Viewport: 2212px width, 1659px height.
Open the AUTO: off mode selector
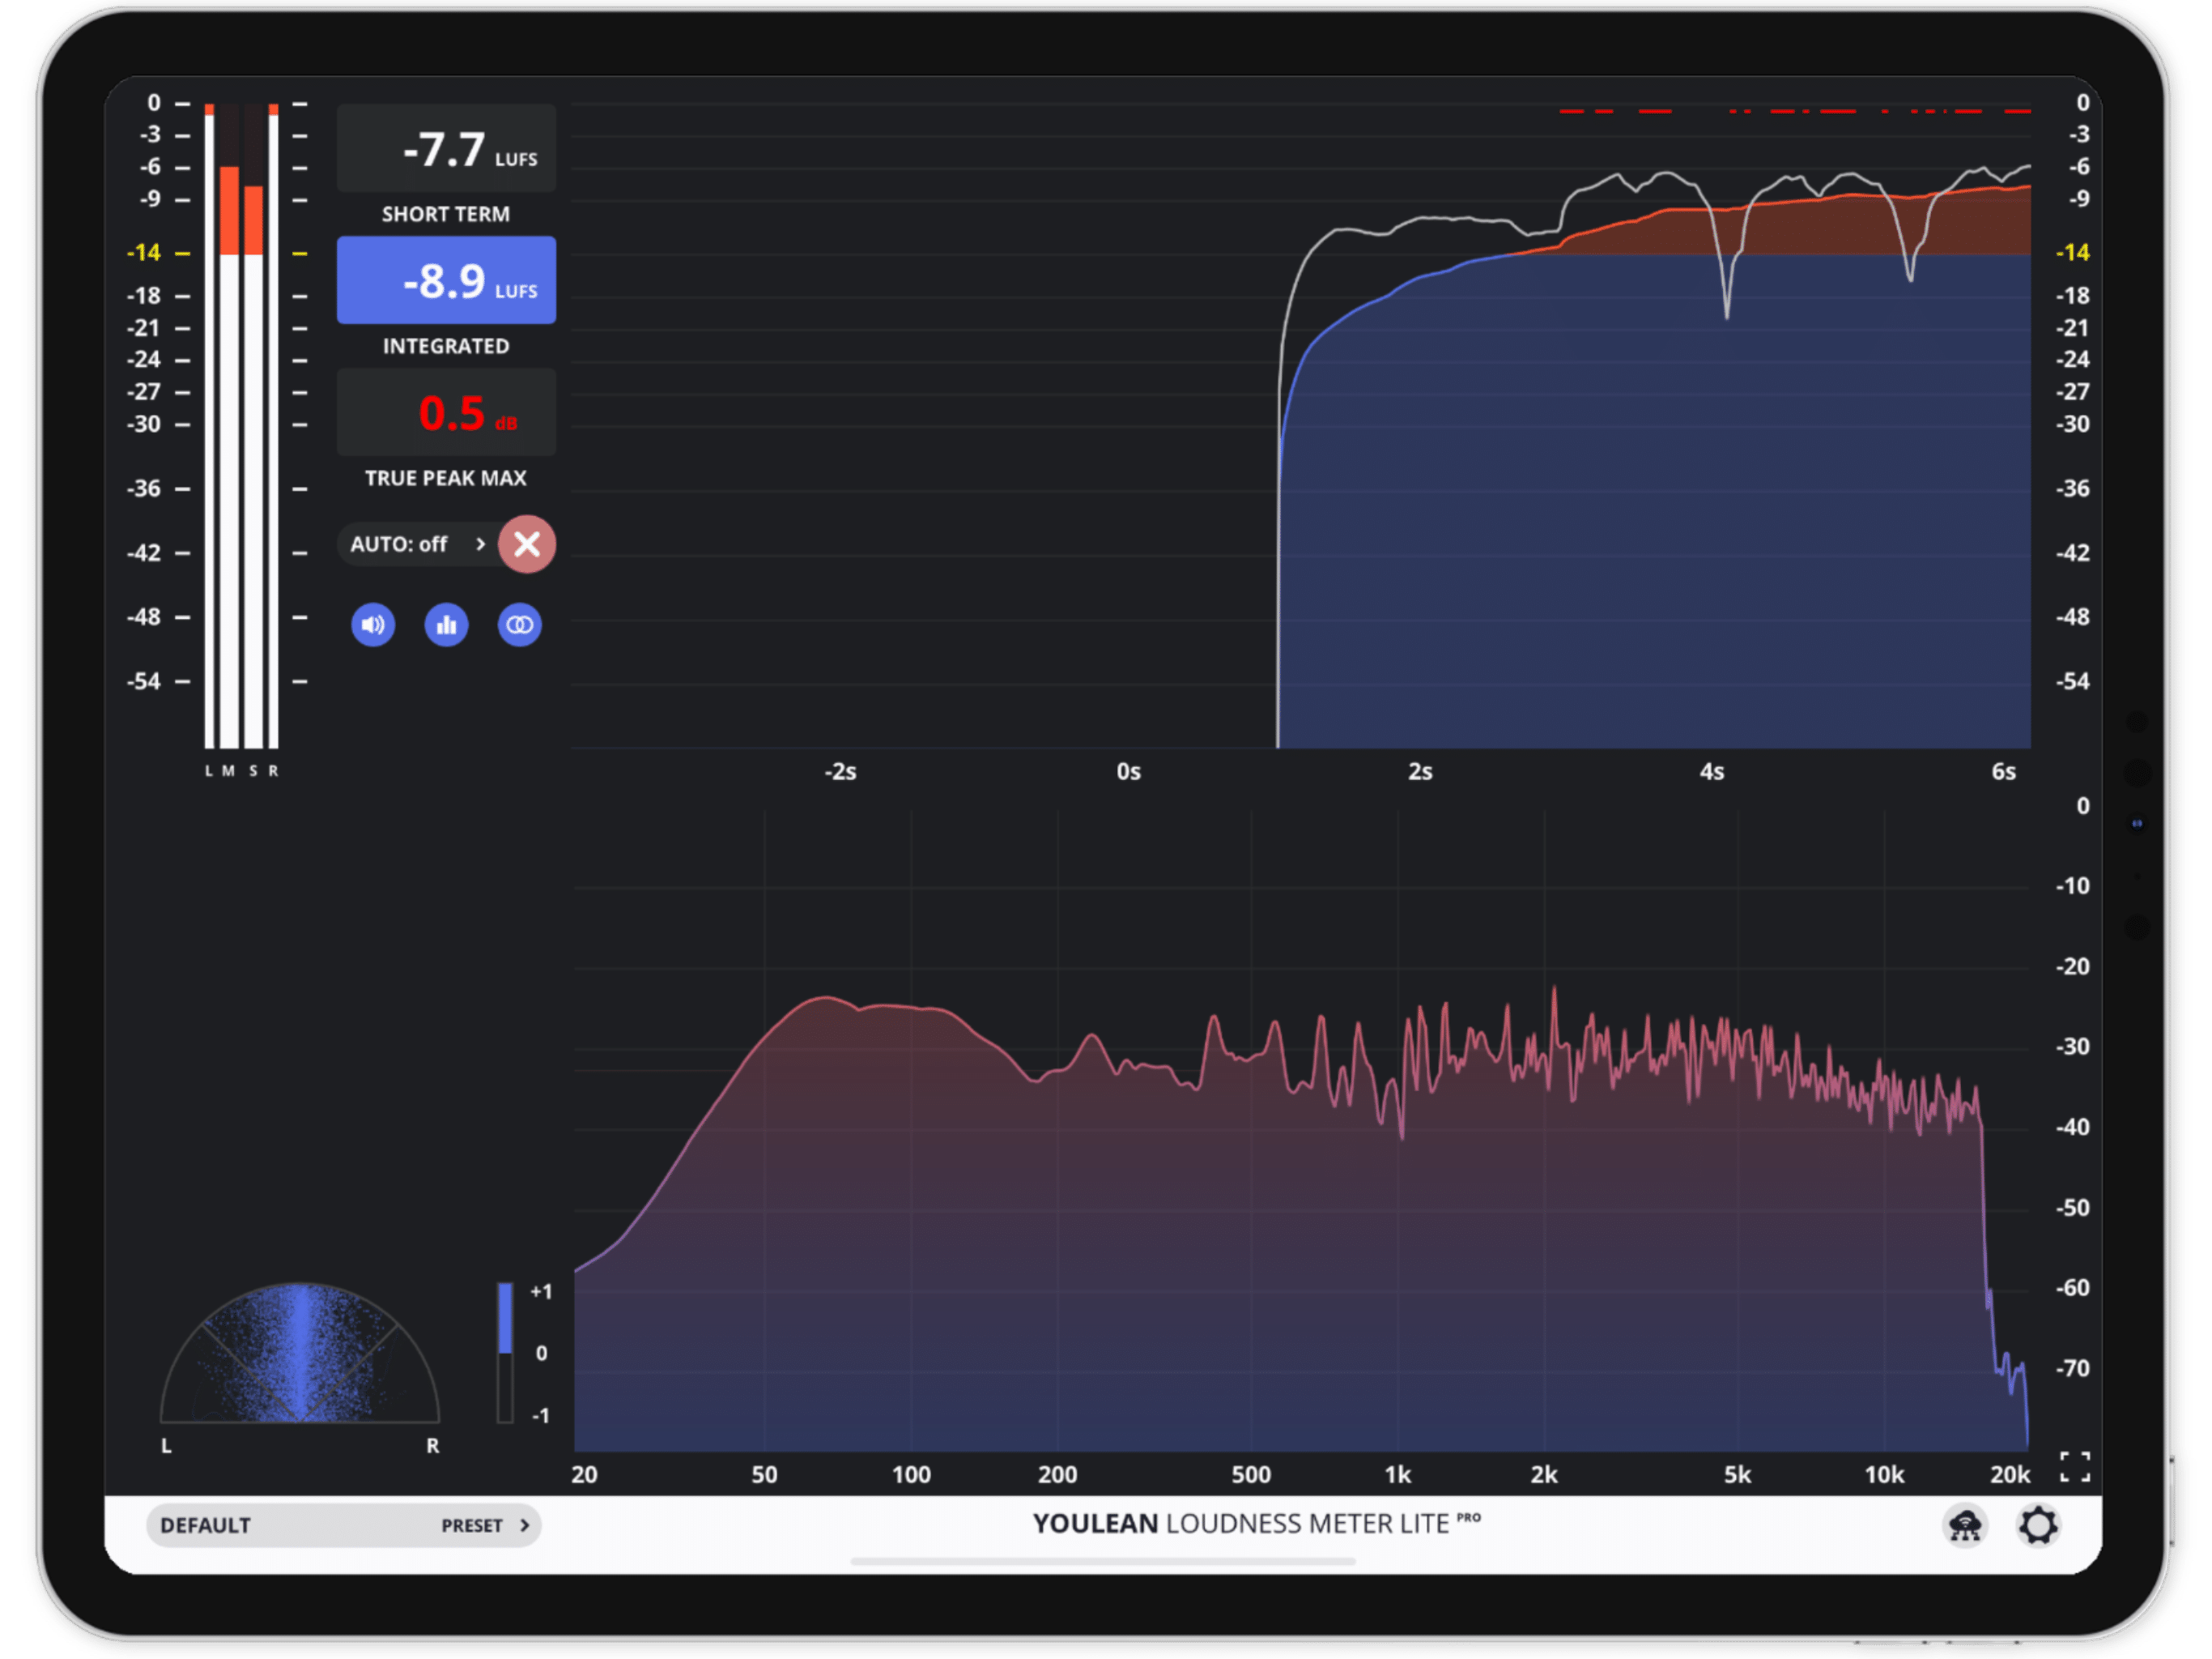pos(418,544)
